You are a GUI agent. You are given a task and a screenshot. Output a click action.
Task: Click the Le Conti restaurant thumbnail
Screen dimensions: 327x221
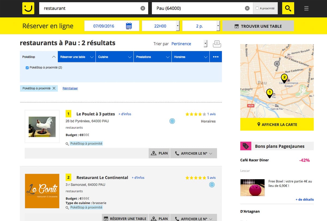[x=42, y=191]
